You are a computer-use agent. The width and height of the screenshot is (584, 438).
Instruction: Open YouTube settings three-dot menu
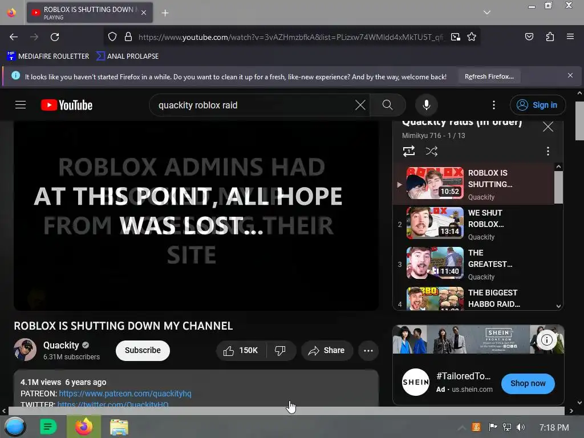pyautogui.click(x=494, y=105)
